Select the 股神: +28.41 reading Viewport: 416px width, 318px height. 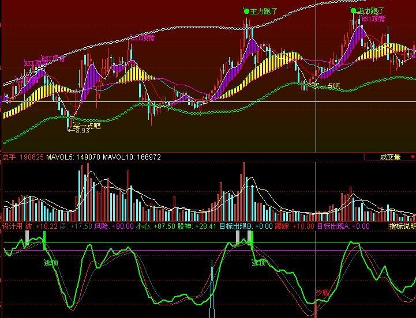(197, 226)
